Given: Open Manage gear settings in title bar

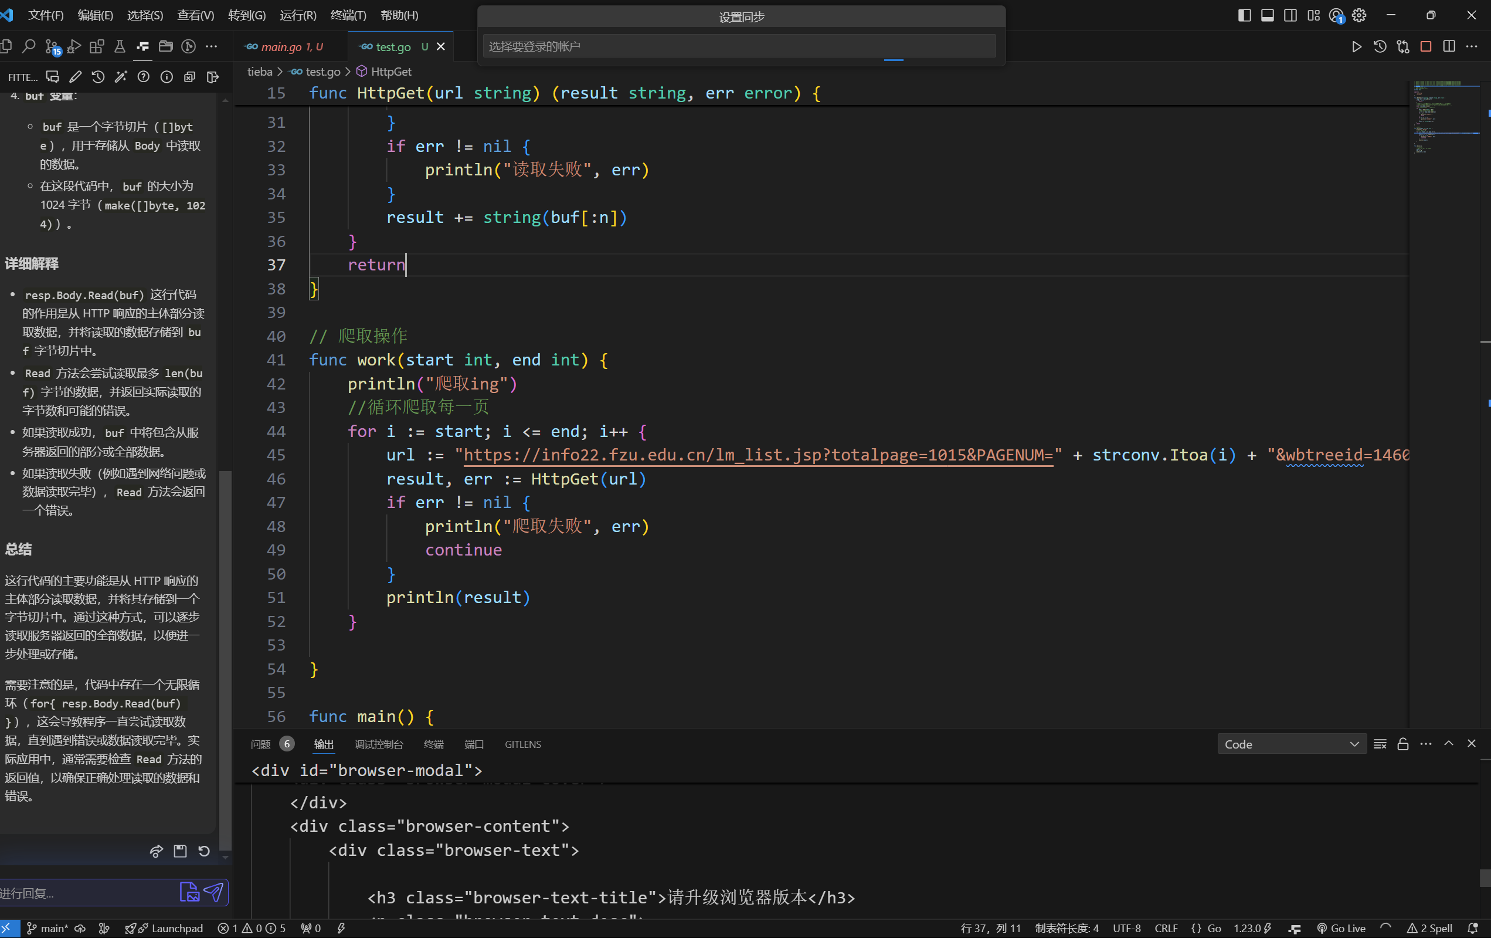Looking at the screenshot, I should pyautogui.click(x=1359, y=15).
